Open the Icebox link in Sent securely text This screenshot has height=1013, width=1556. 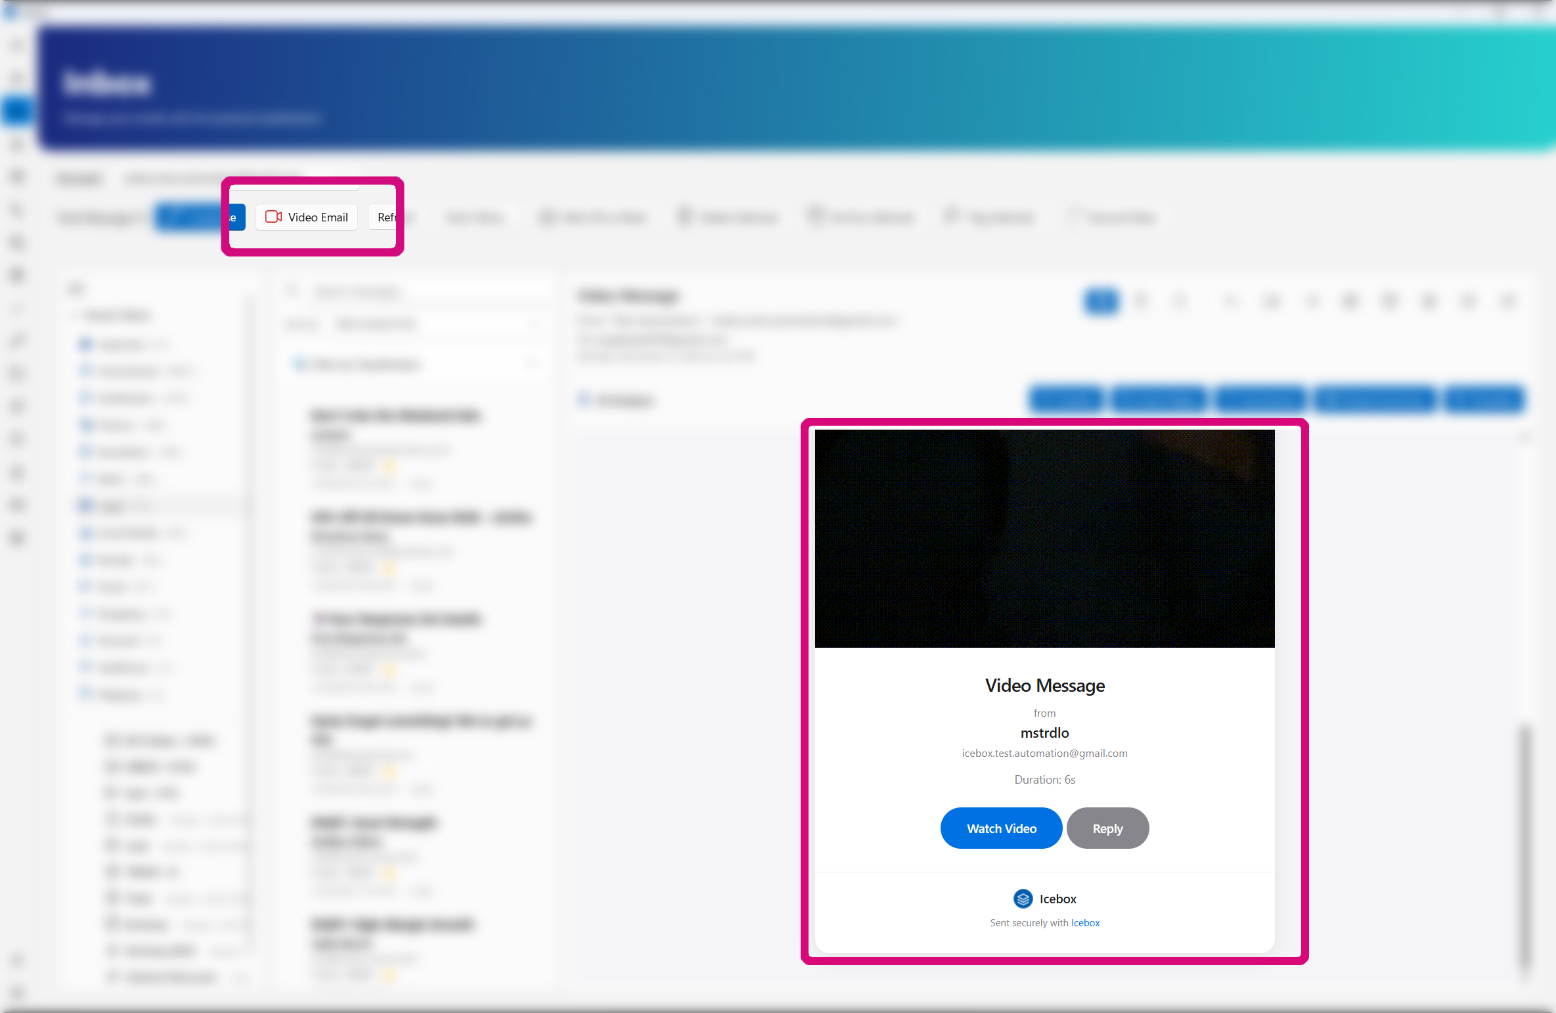(x=1084, y=922)
